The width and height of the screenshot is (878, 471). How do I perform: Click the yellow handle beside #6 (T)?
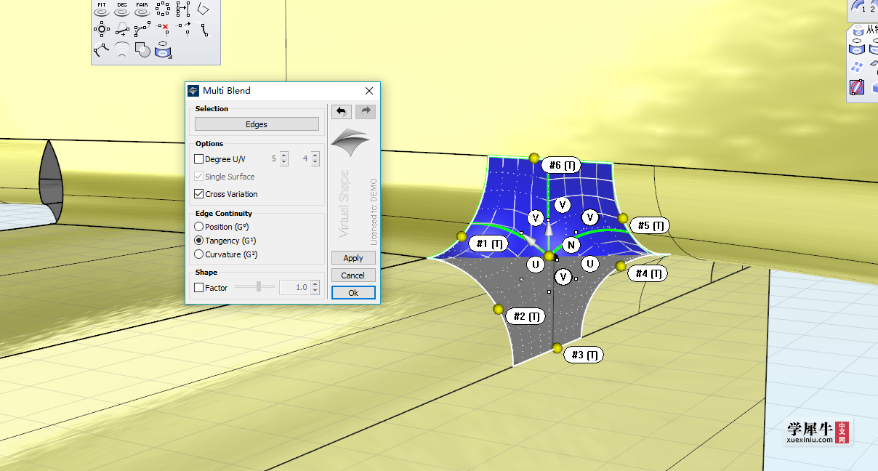click(534, 158)
